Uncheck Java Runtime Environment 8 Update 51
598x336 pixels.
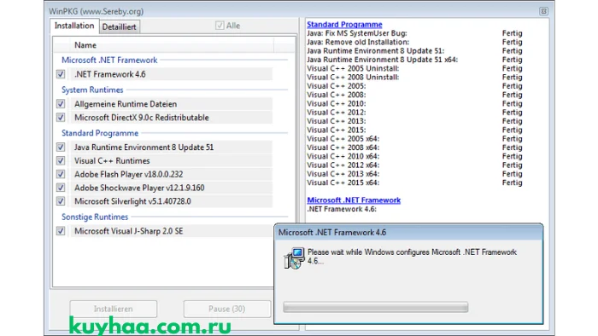point(61,148)
